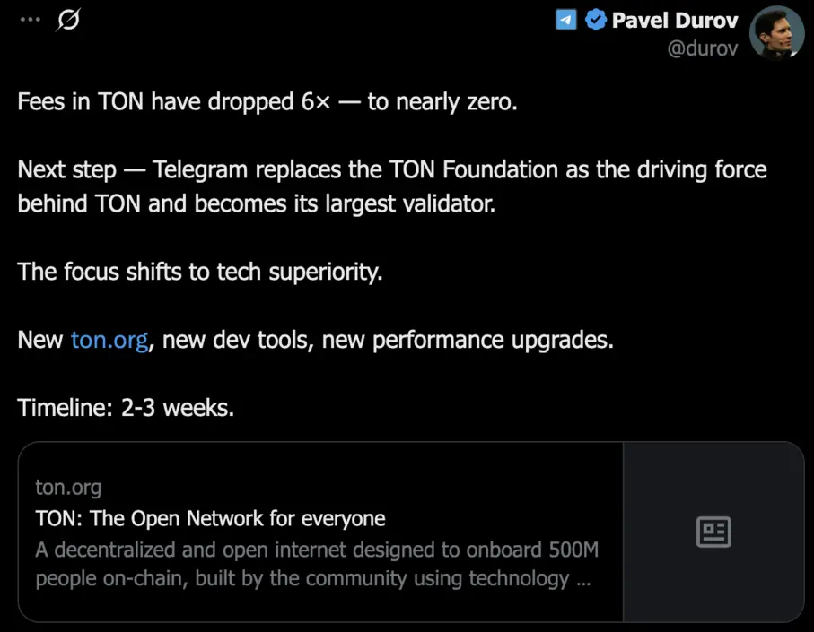Click the card description about onboarding 500M
Image resolution: width=814 pixels, height=632 pixels.
(317, 564)
